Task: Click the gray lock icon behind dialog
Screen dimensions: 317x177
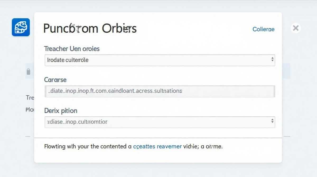Action: tap(29, 72)
